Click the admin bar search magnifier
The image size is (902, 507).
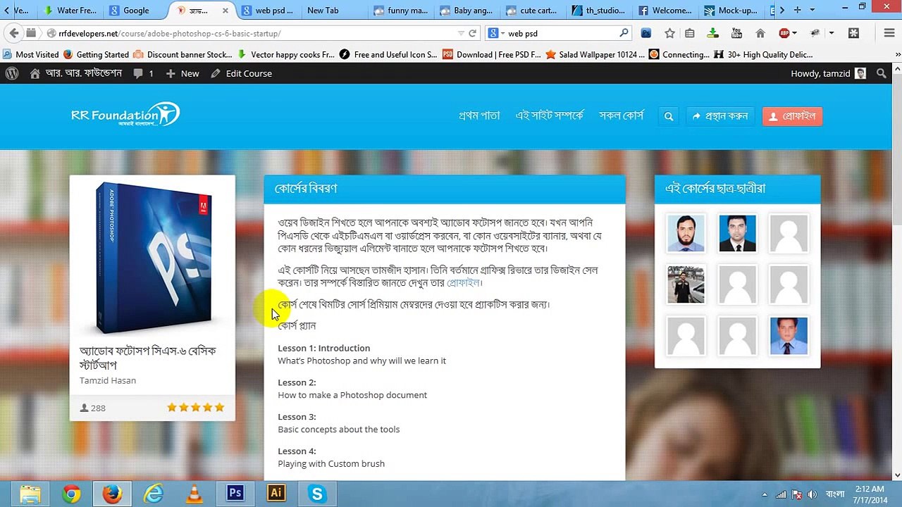881,73
